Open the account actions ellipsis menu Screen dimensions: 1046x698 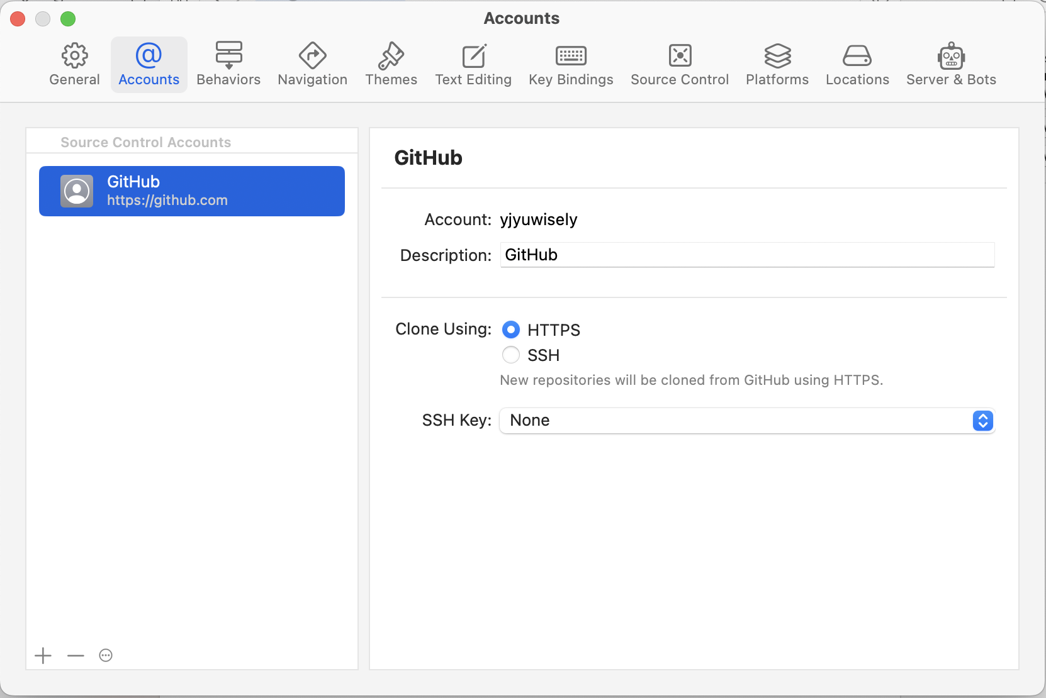click(x=106, y=655)
